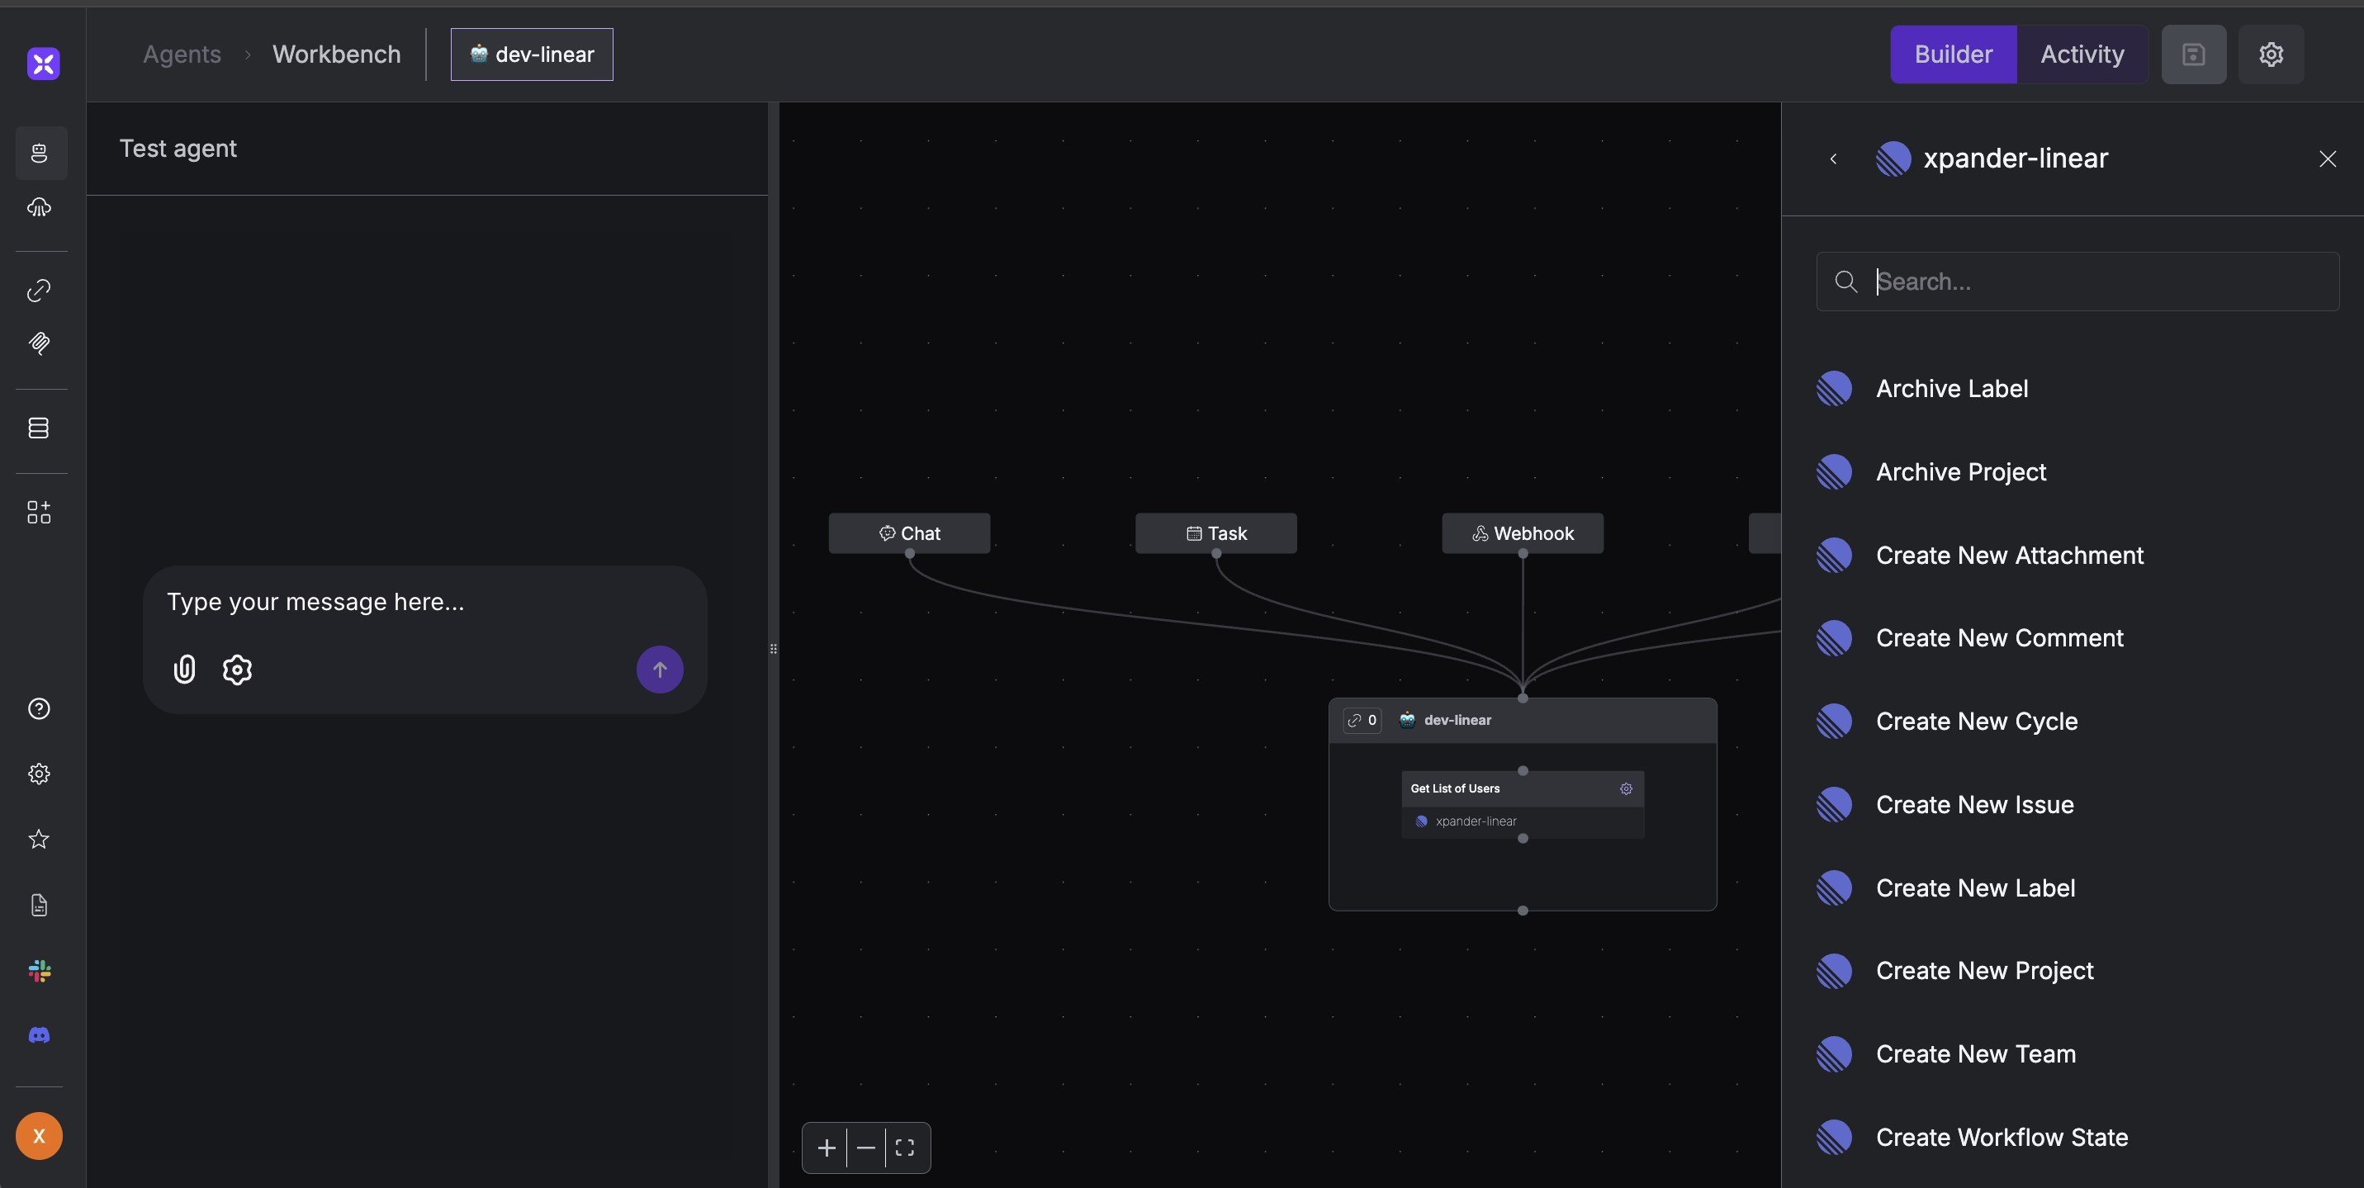Select Create New Issue operation
2364x1188 pixels.
[x=1974, y=805]
